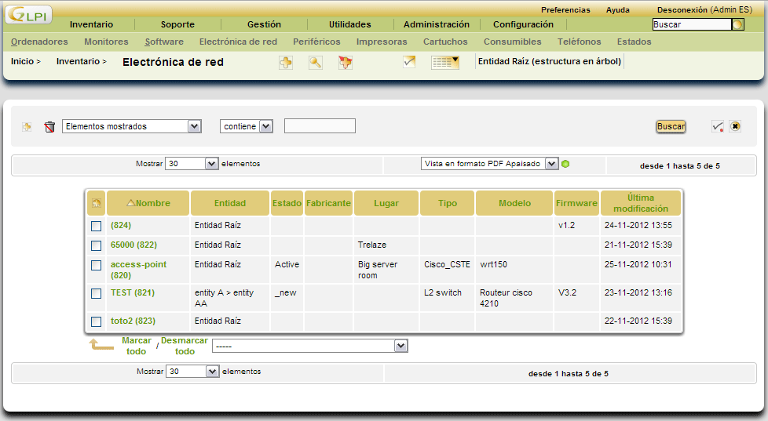Viewport: 768px width, 421px height.
Task: Check the box for row (824)
Action: (x=97, y=226)
